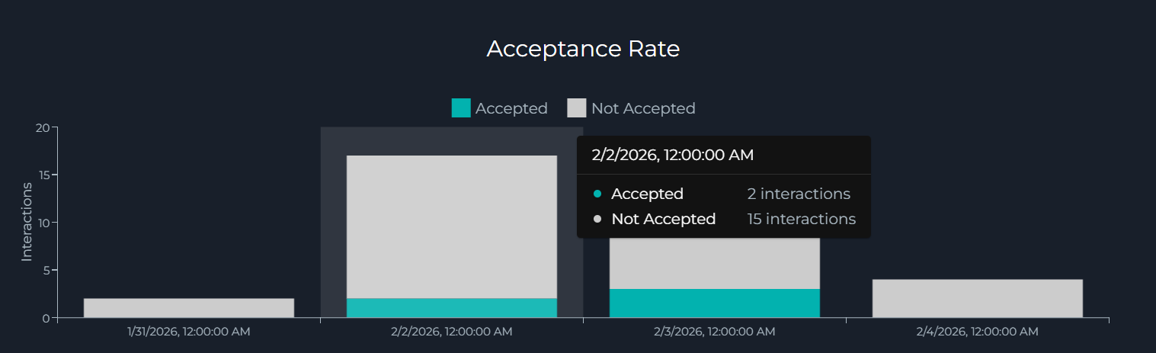1156x353 pixels.
Task: Click the teal dot in the tooltip
Action: (x=597, y=194)
